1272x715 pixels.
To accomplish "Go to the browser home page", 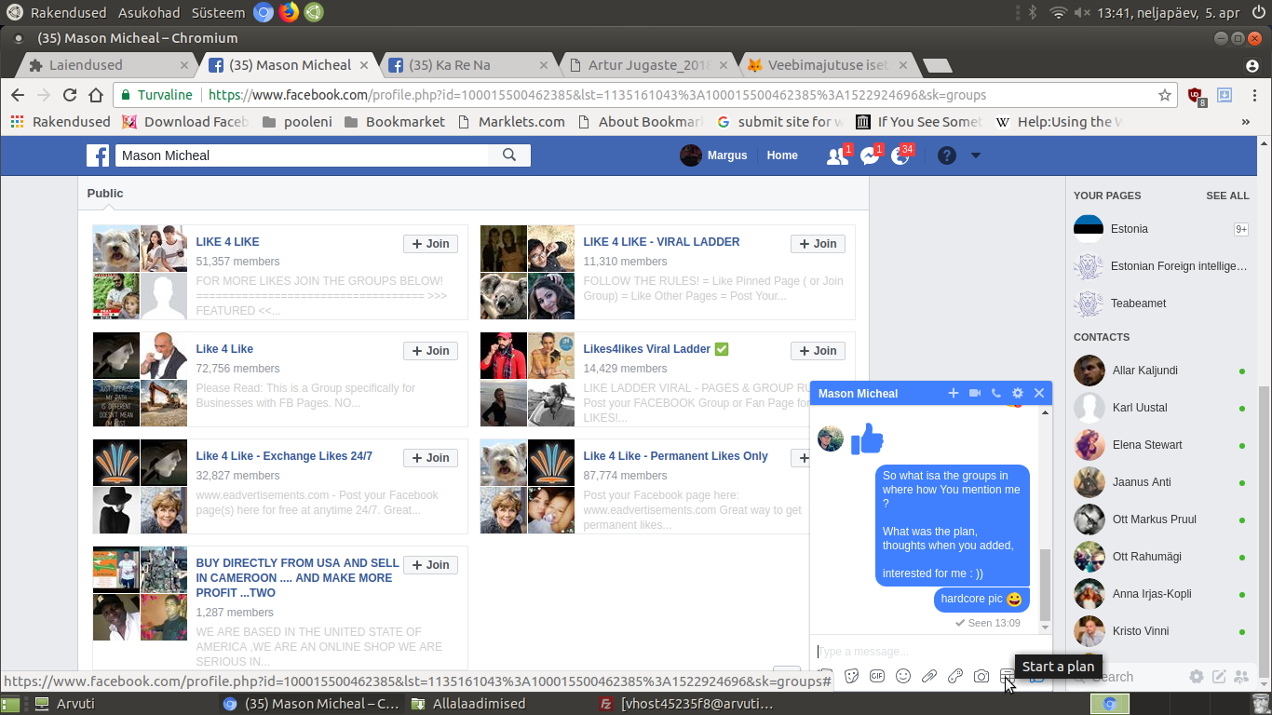I will (96, 95).
